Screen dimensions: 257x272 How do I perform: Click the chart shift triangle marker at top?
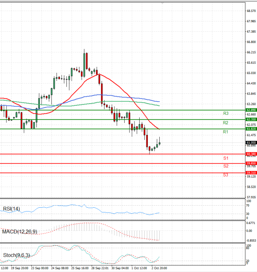coord(162,3)
